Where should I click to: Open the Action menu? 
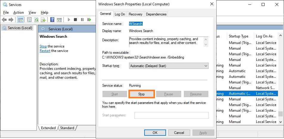[x=18, y=12]
